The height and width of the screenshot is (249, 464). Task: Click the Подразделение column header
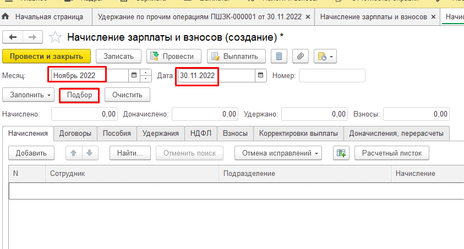click(x=305, y=173)
